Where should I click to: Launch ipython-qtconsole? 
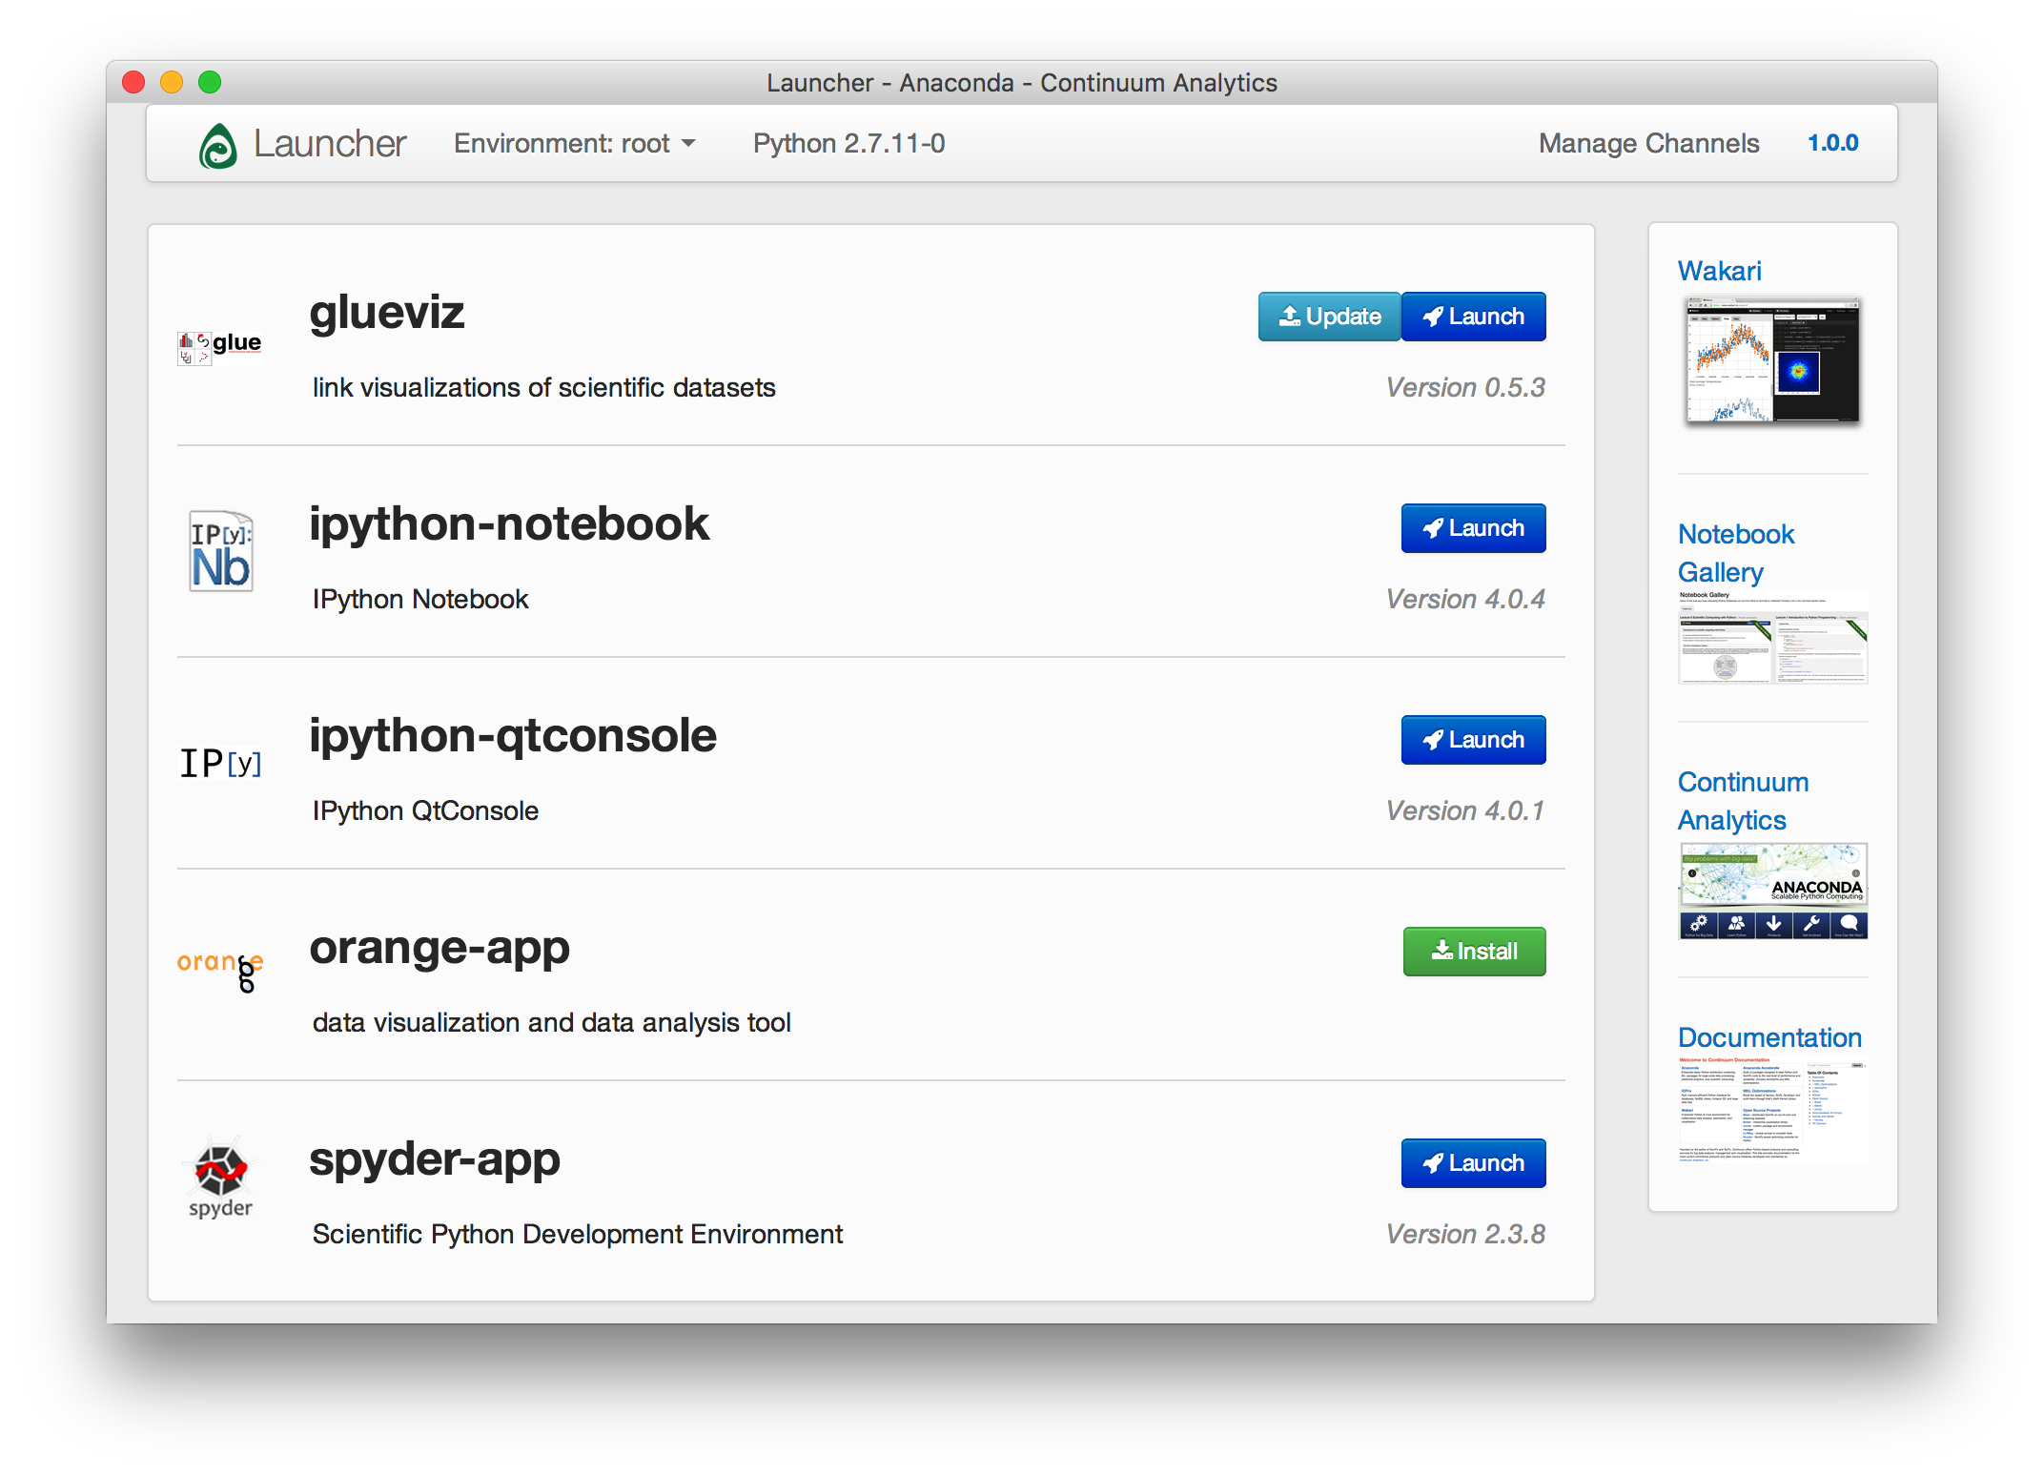pos(1473,740)
